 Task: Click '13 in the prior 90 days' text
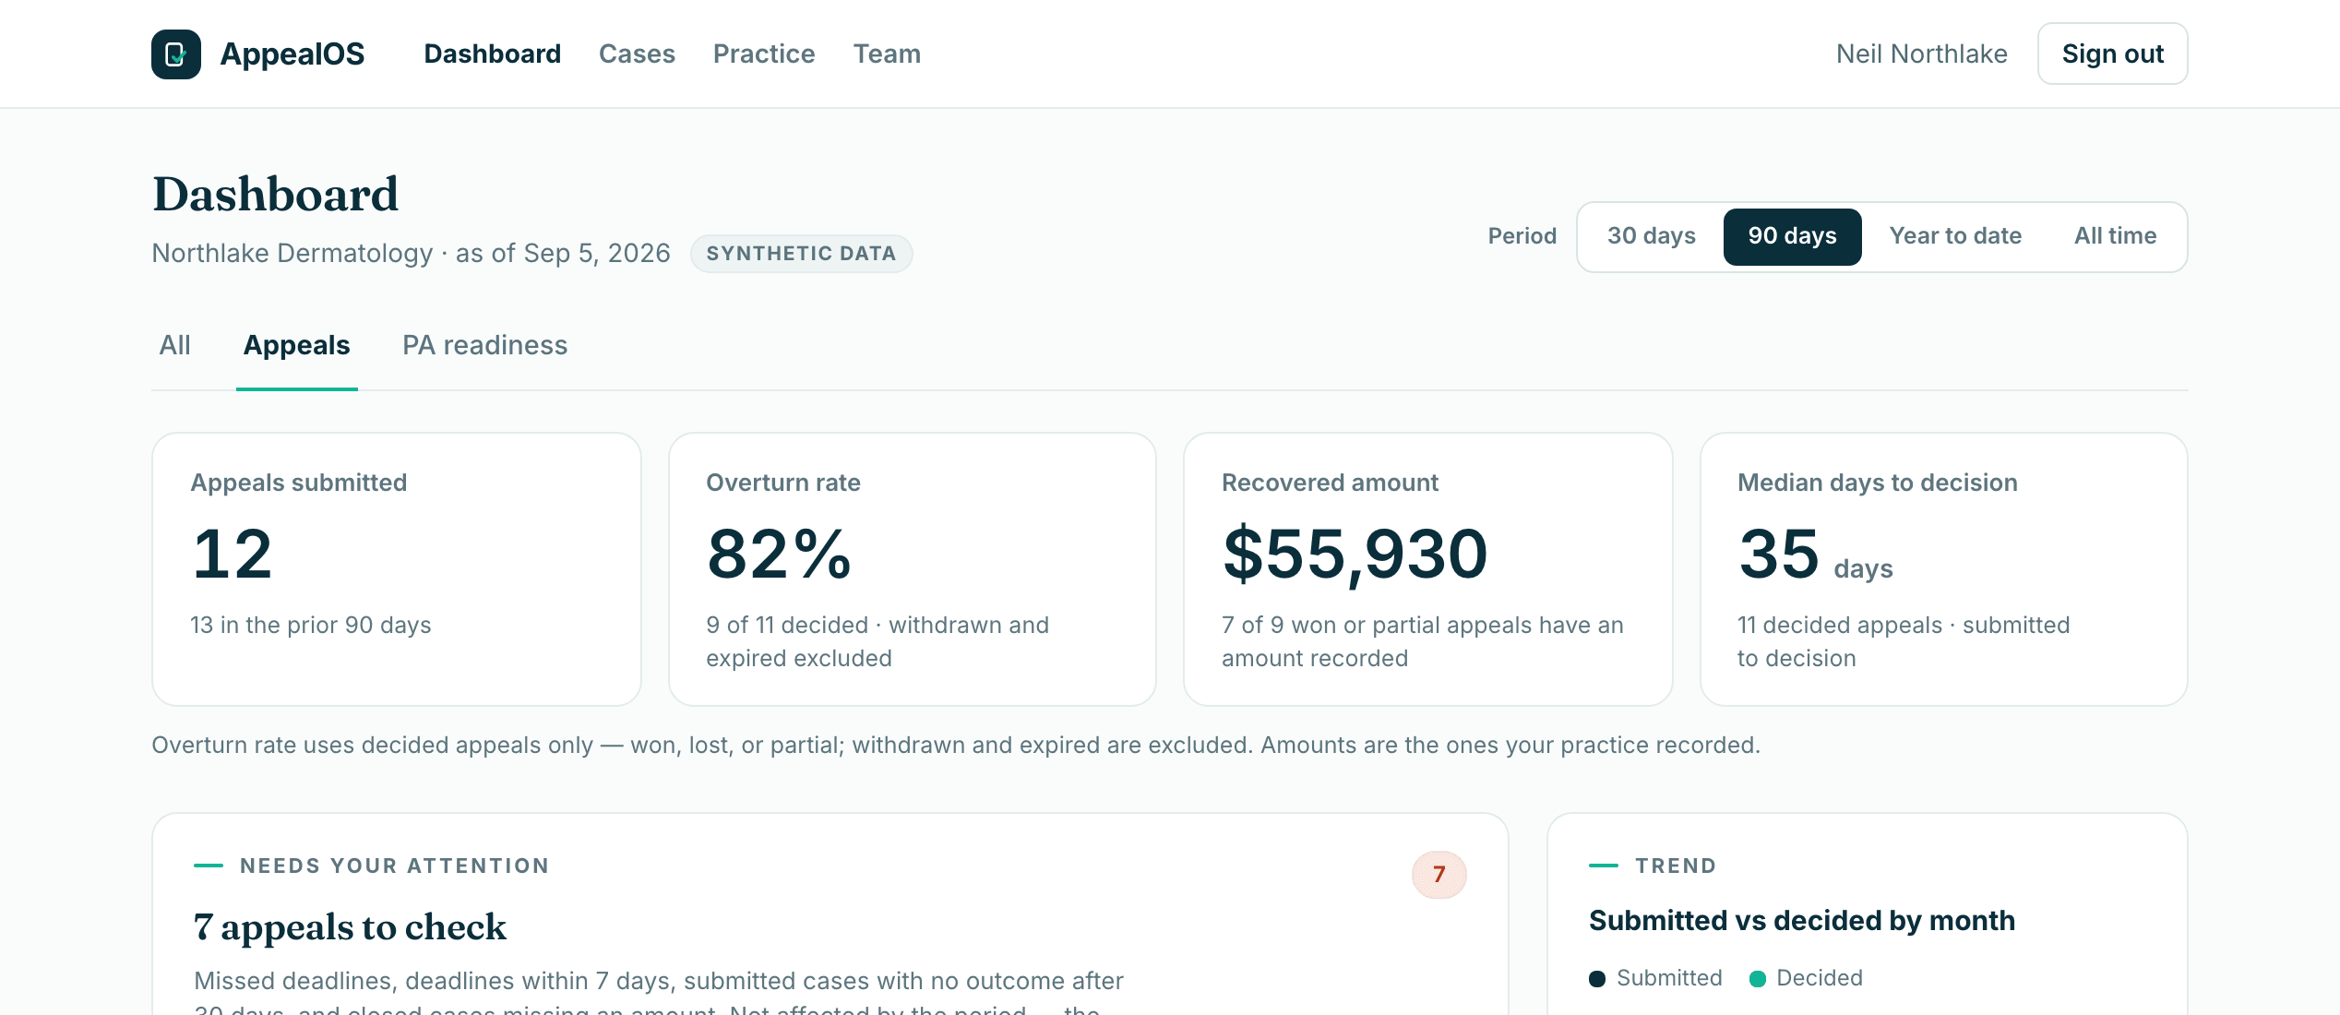[x=311, y=626]
